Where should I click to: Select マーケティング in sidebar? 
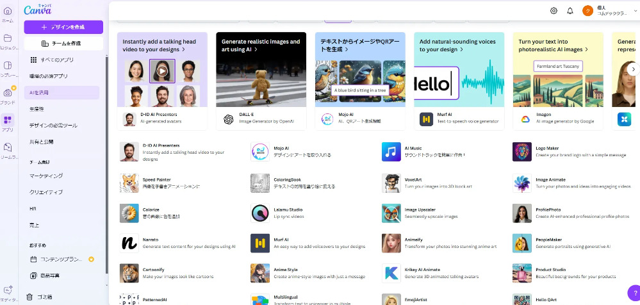(62, 176)
